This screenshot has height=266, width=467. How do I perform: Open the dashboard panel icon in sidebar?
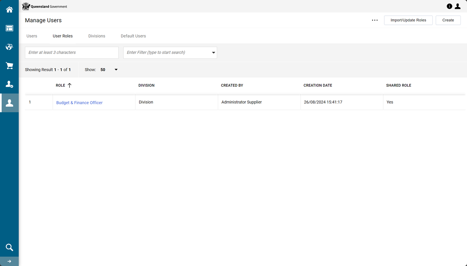(9, 28)
